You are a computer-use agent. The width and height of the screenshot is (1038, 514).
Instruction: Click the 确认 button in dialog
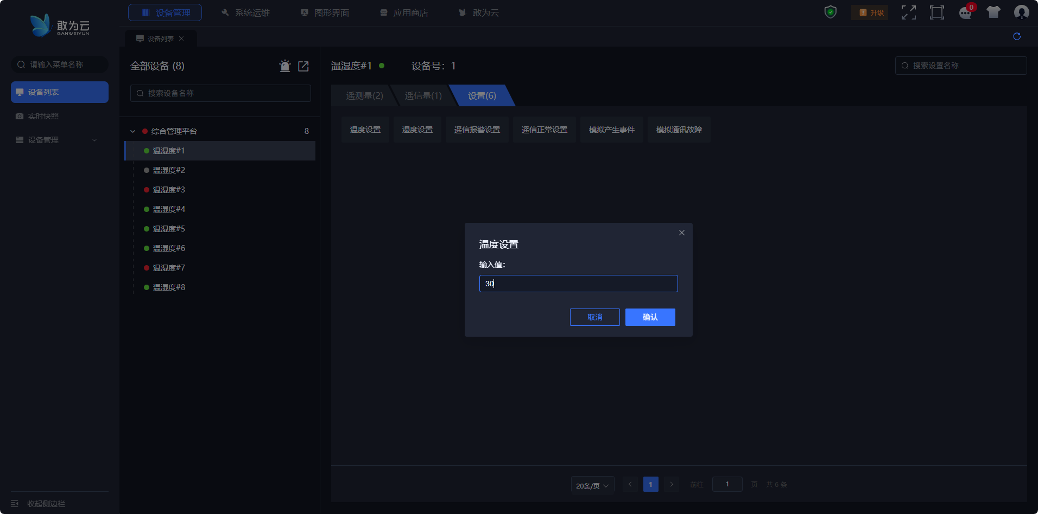(650, 317)
